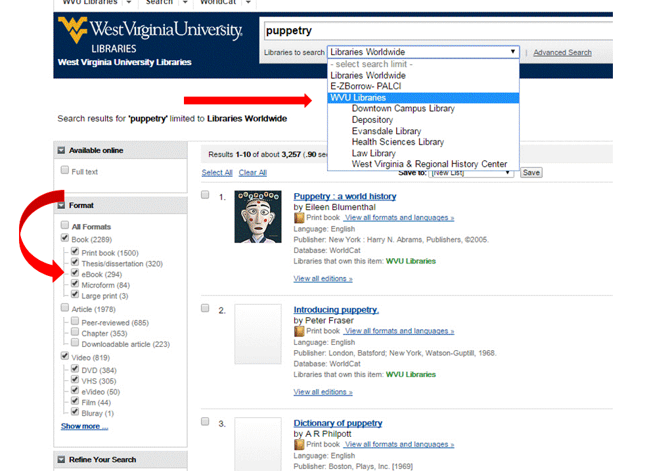The image size is (651, 471).
Task: Uncheck the Microform (84) checkbox
Action: (x=75, y=283)
